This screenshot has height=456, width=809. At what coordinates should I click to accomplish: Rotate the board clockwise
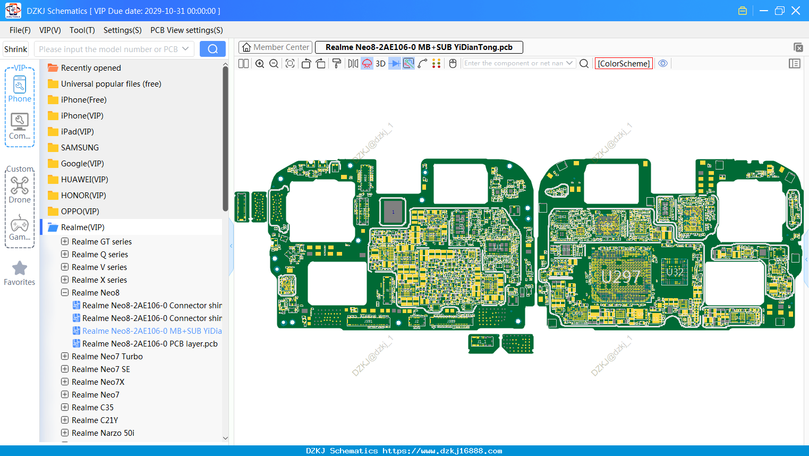(x=320, y=64)
